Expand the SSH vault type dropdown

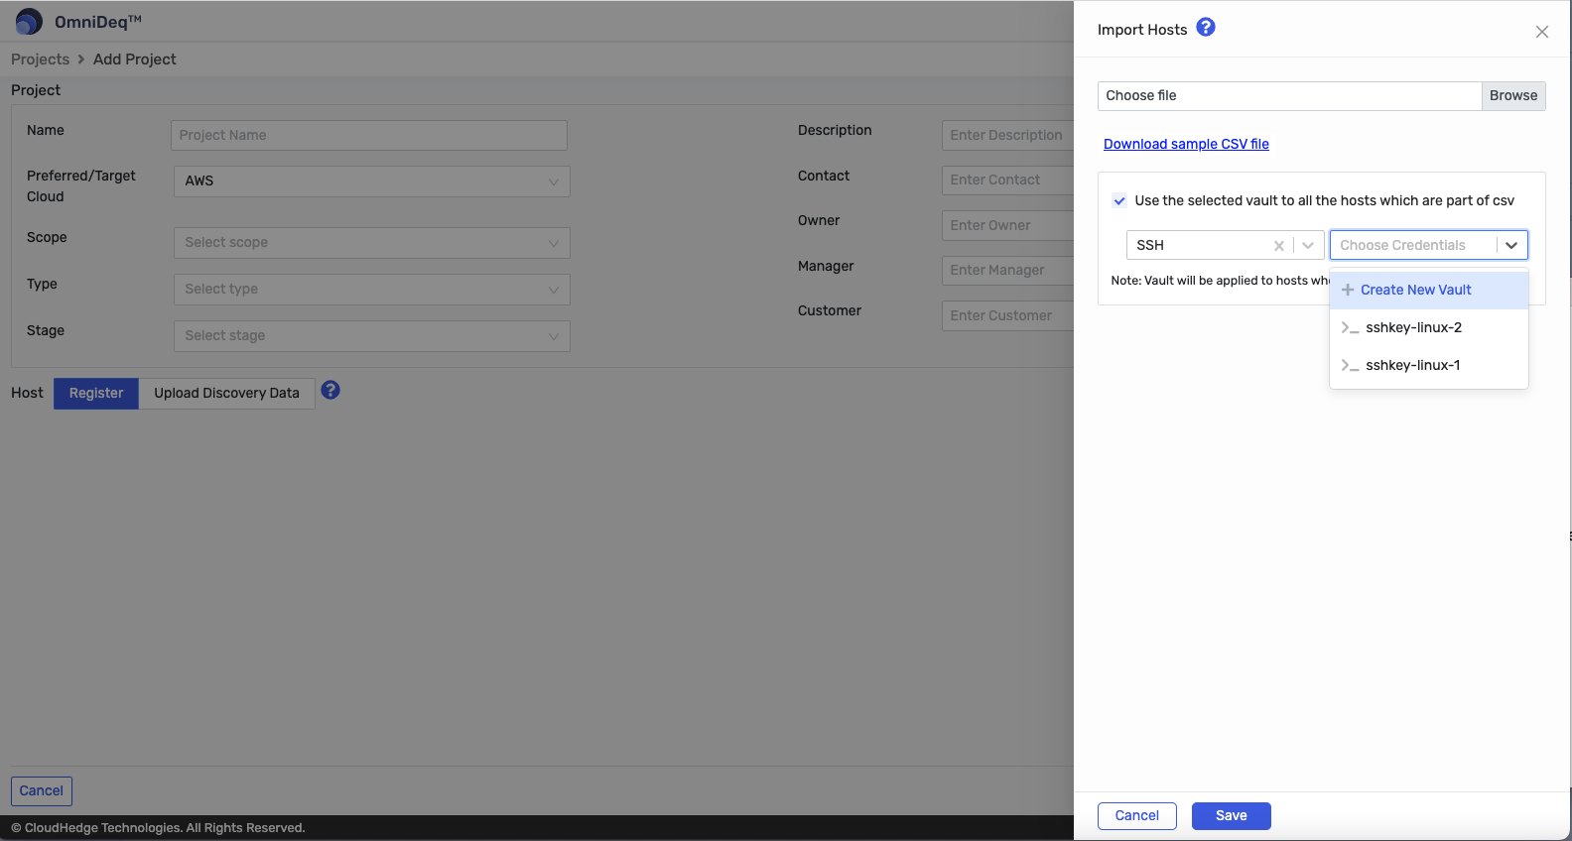[x=1308, y=246]
